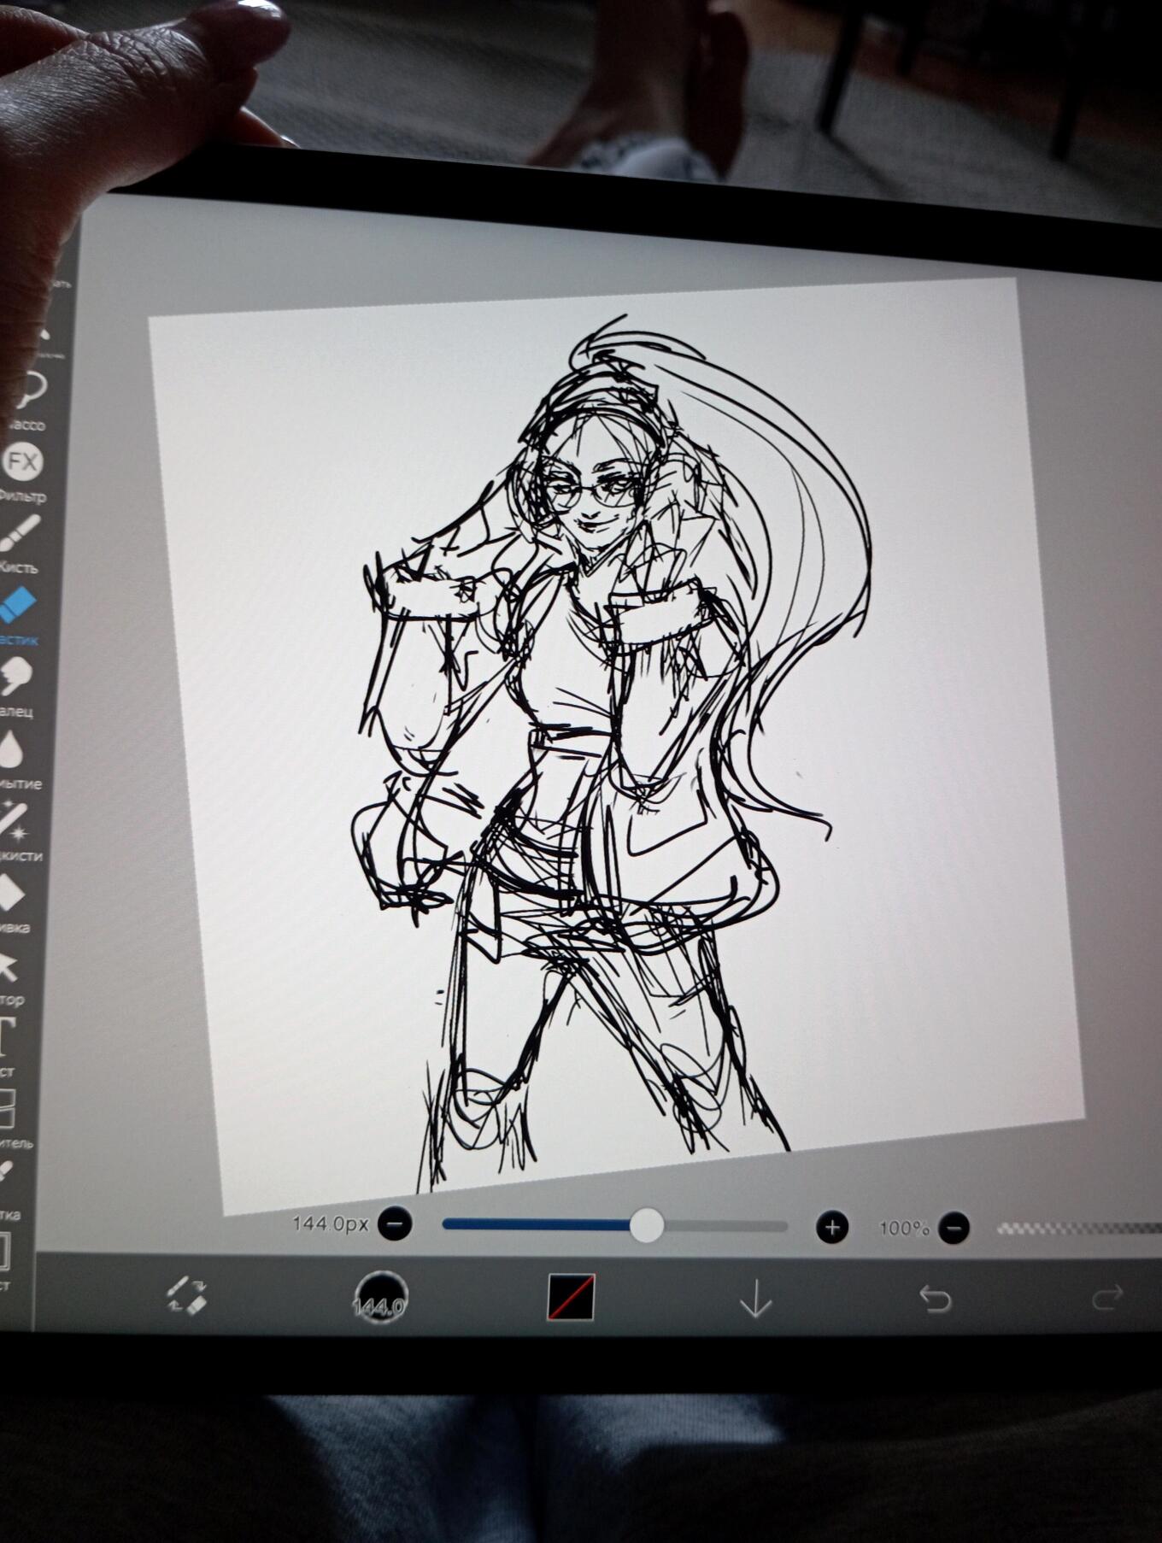Choose the Smudge finger tool

coord(15,676)
